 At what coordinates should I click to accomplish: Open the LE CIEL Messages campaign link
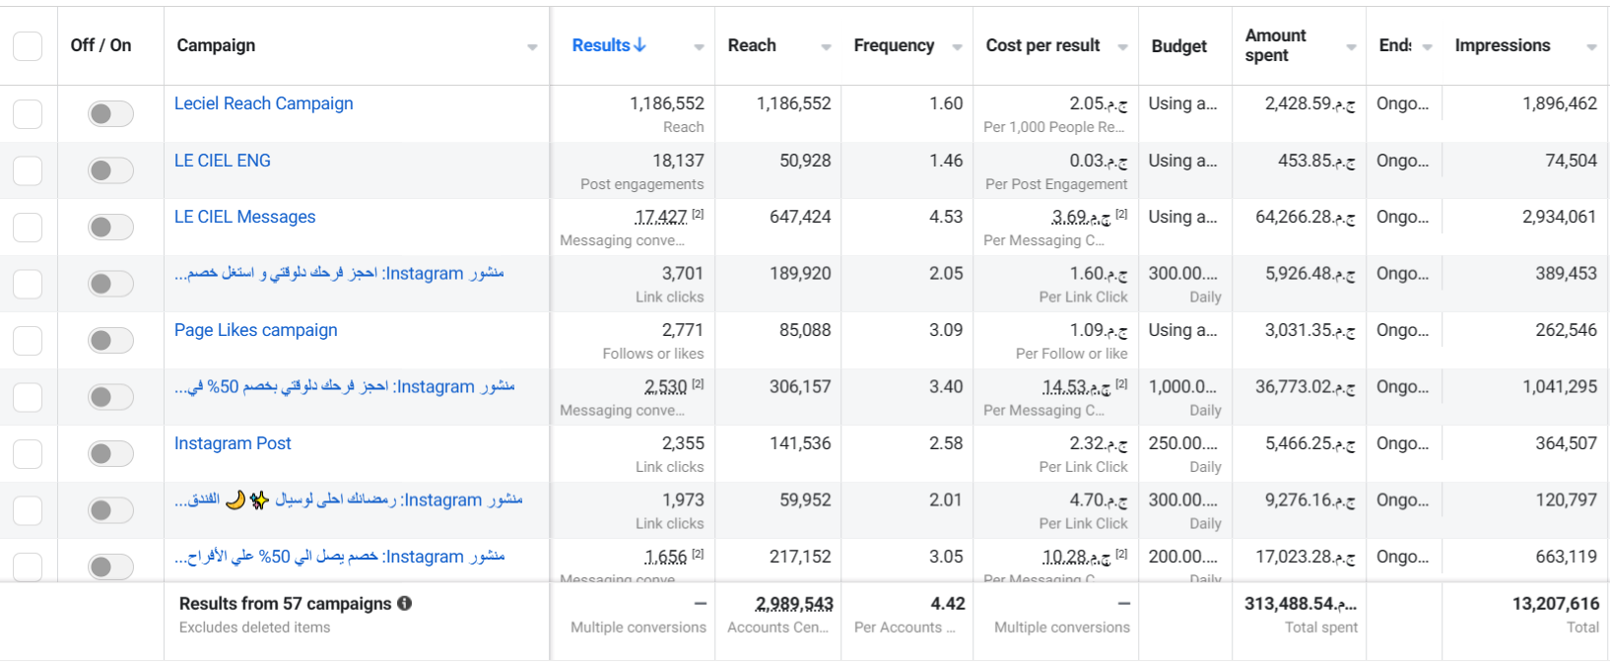pos(244,217)
